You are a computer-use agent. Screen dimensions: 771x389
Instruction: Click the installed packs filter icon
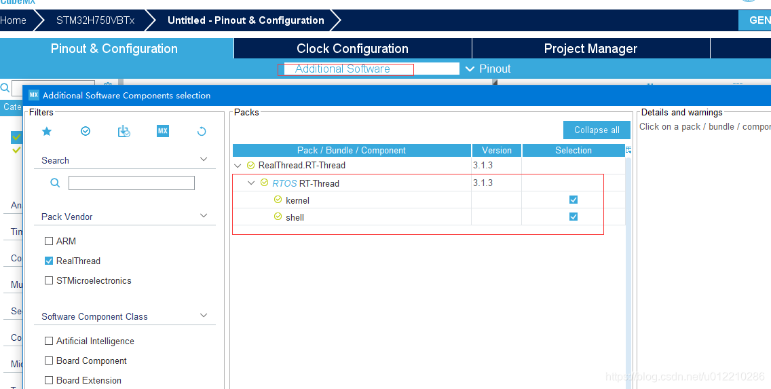click(124, 131)
